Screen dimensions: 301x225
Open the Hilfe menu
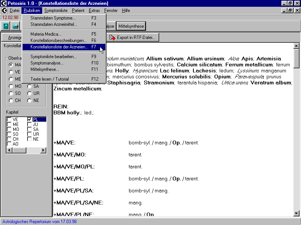pyautogui.click(x=126, y=10)
